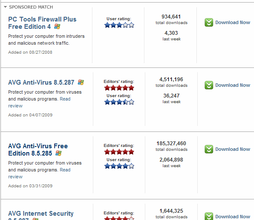
Task: Click red editors' rating stars for AVG Free
Action: pyautogui.click(x=119, y=152)
